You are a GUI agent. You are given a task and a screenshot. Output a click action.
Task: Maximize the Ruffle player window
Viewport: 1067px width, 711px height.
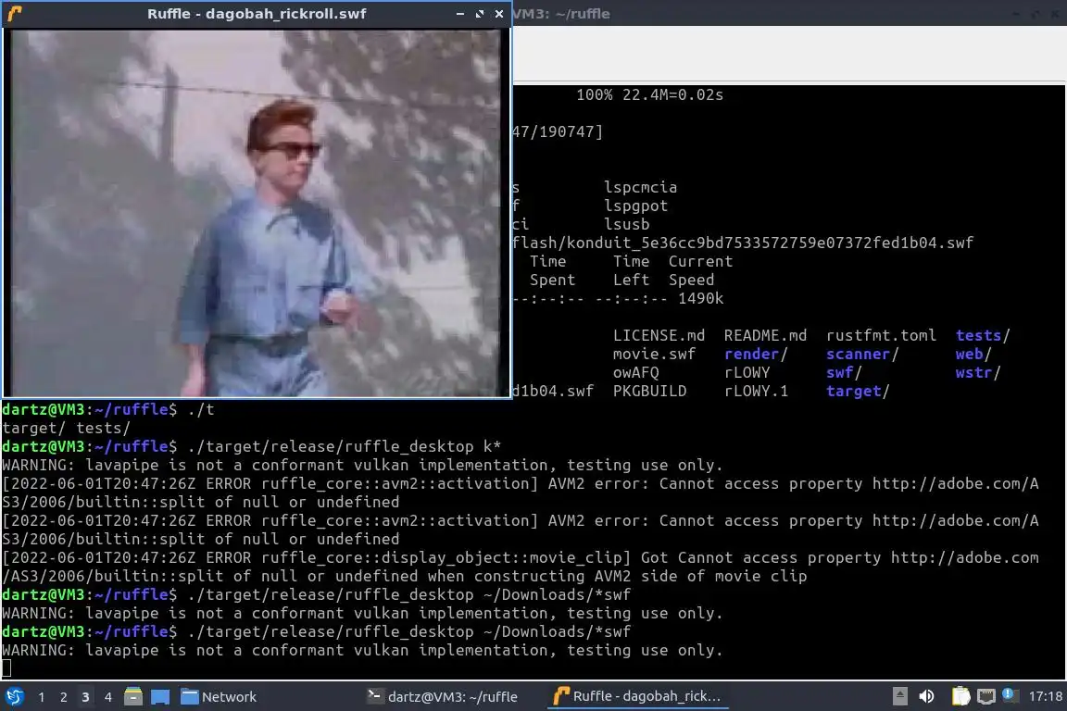(480, 14)
